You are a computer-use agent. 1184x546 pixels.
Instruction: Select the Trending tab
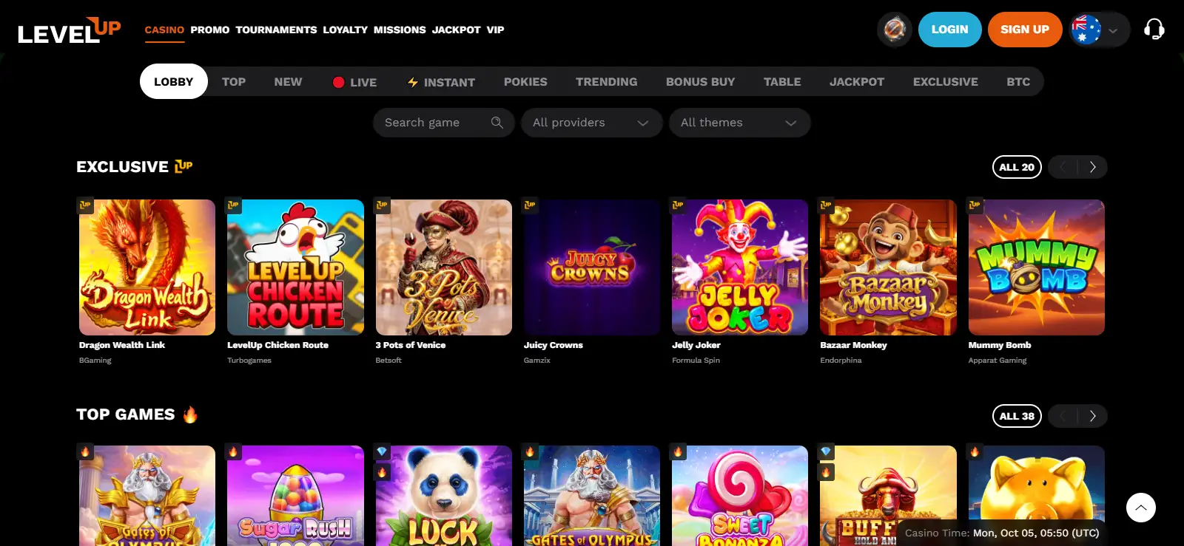click(607, 82)
